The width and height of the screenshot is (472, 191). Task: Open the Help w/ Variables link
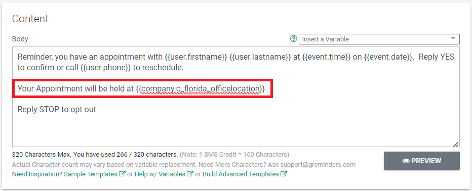[x=160, y=174]
